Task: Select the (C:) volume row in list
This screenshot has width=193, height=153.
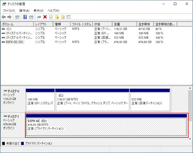Action: 8,29
